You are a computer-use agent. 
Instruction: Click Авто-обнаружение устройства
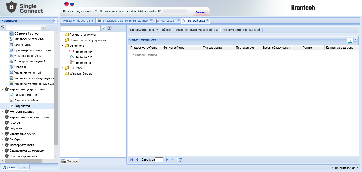197,30
